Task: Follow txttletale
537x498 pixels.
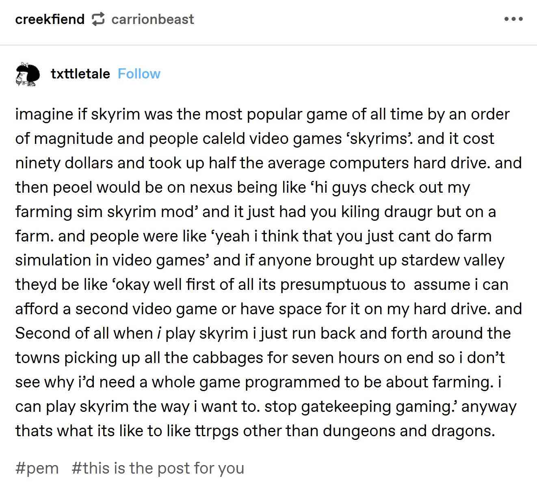Action: tap(139, 74)
